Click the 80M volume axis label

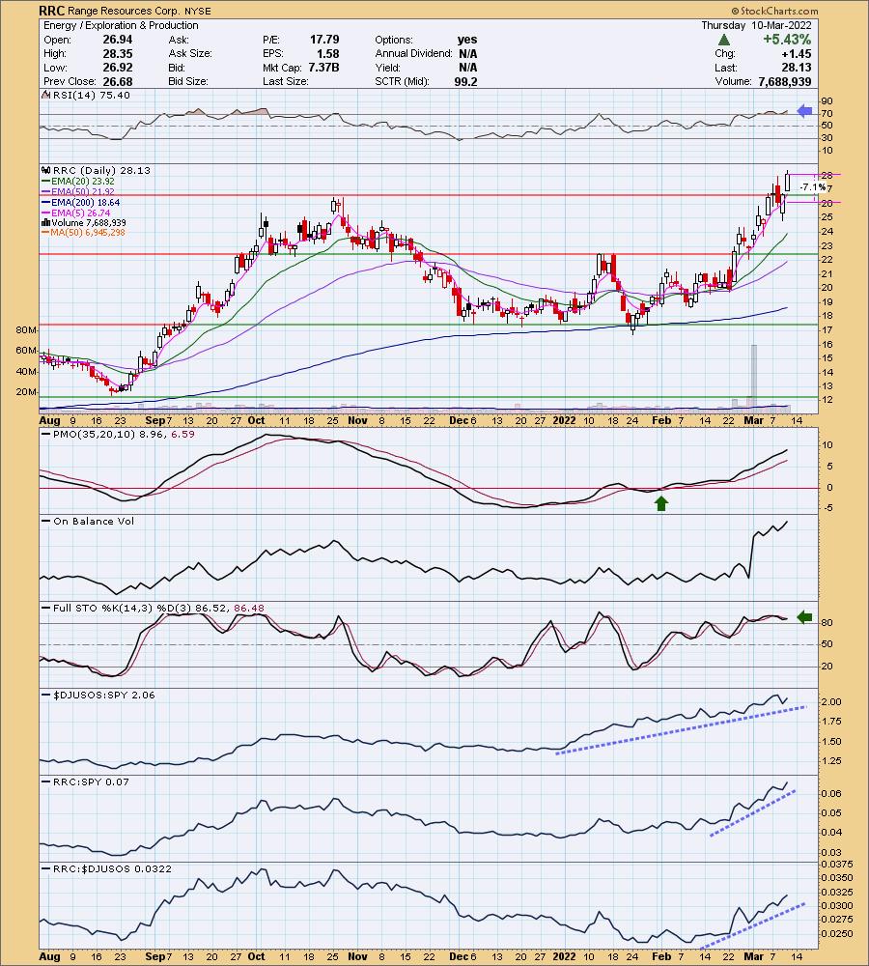pyautogui.click(x=26, y=330)
